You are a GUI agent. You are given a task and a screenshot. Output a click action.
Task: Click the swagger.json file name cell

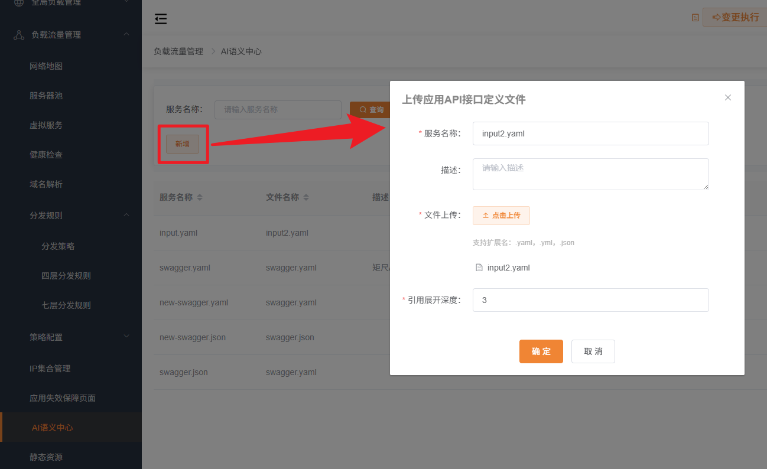pos(290,337)
